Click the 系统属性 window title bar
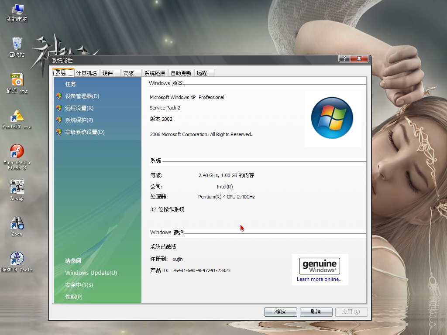 pyautogui.click(x=194, y=60)
